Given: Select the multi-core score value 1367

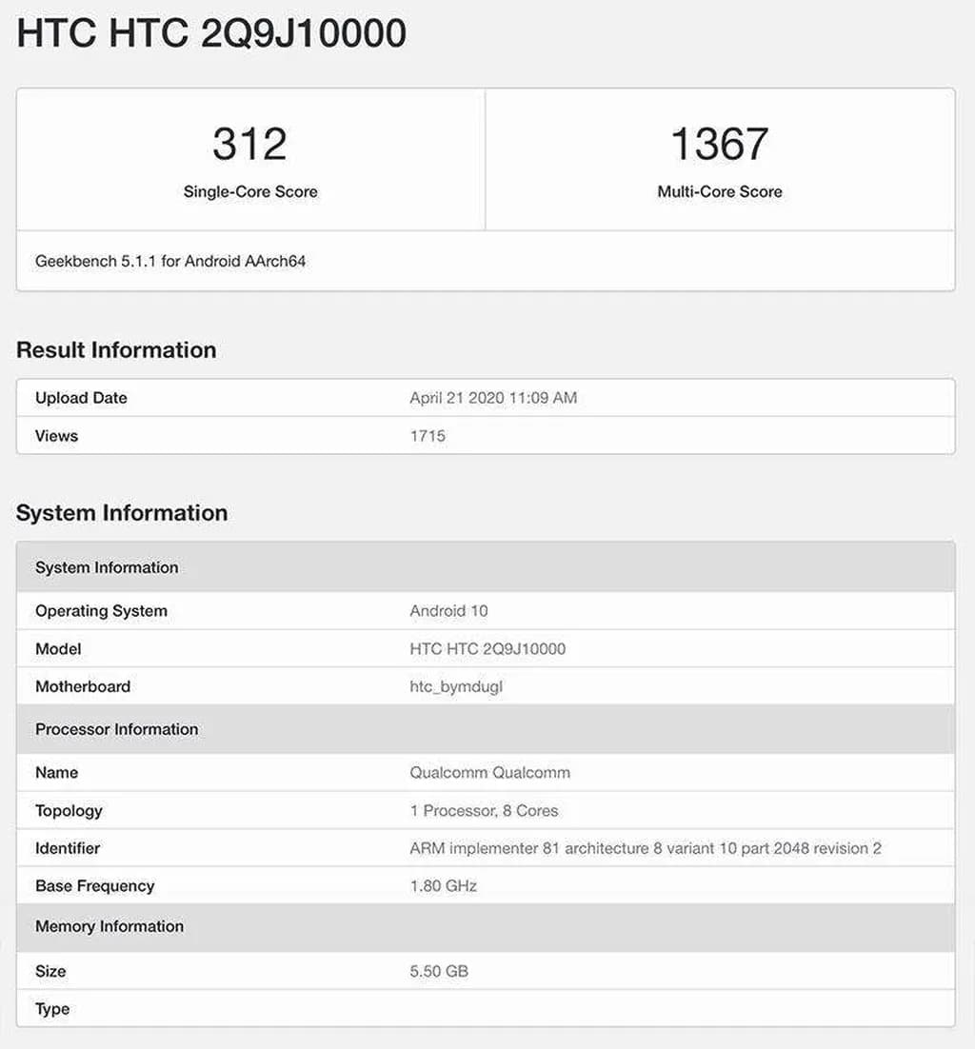Looking at the screenshot, I should coord(719,144).
